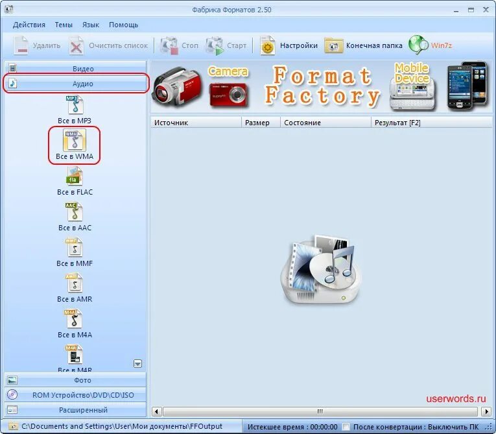Screen dimensions: 496x434
Task: Sort by the Источник column header
Action: (196, 123)
